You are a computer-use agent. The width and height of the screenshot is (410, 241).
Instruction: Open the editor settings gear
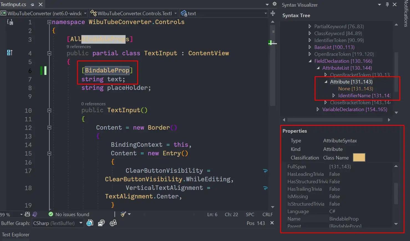pos(274,4)
